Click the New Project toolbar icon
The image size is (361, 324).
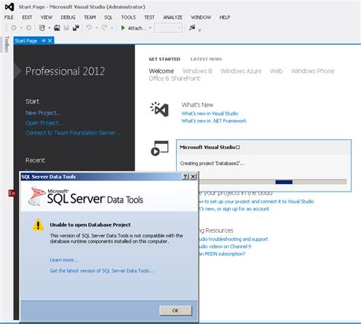42,28
